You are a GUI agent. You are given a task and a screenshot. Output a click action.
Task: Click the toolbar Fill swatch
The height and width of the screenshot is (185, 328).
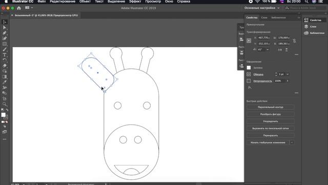pos(3,115)
